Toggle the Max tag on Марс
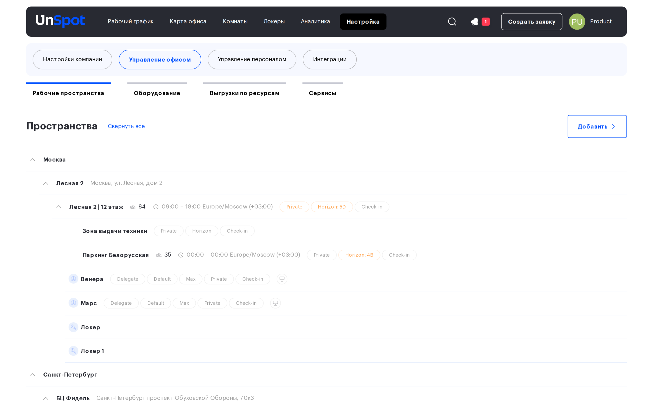This screenshot has height=408, width=653. (x=184, y=303)
